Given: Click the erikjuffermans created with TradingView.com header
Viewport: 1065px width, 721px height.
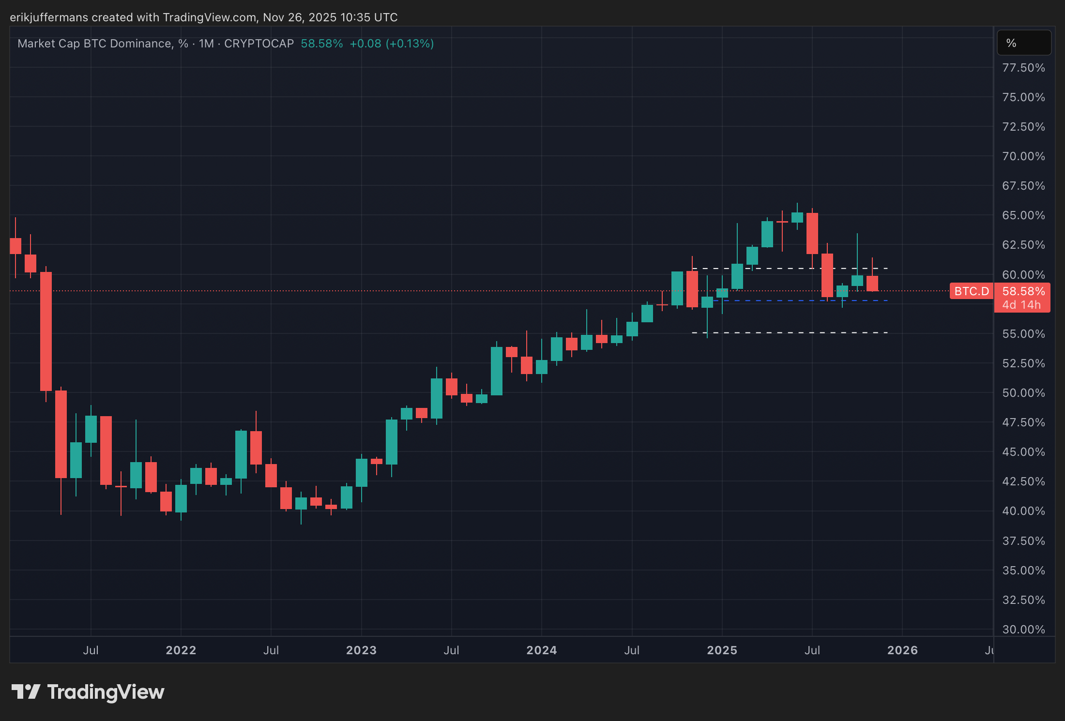Looking at the screenshot, I should coord(203,17).
